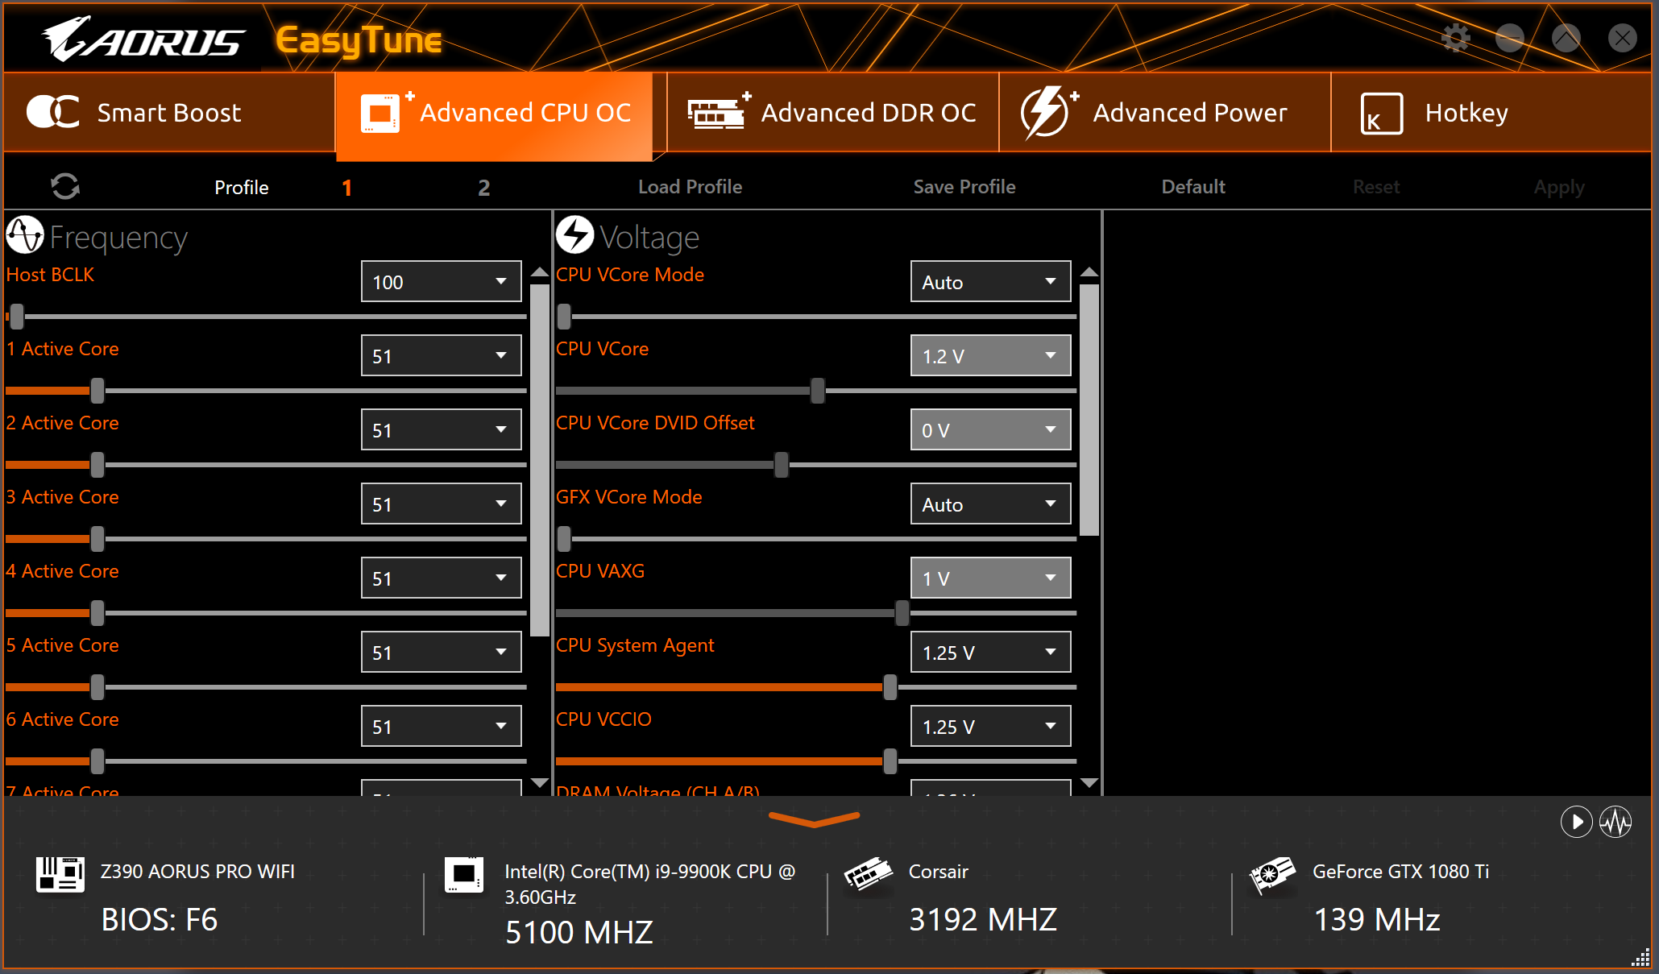Click the Voltage panel scroll down arrow
Screen dimensions: 1659x974
click(x=1089, y=782)
